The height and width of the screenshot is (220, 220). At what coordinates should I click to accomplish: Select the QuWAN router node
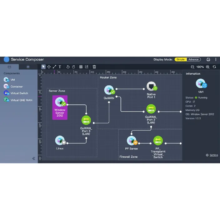109,92
